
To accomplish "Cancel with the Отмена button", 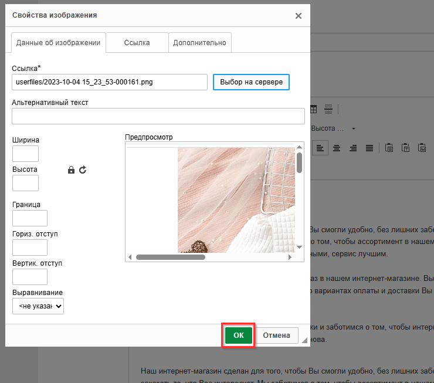I will [276, 335].
